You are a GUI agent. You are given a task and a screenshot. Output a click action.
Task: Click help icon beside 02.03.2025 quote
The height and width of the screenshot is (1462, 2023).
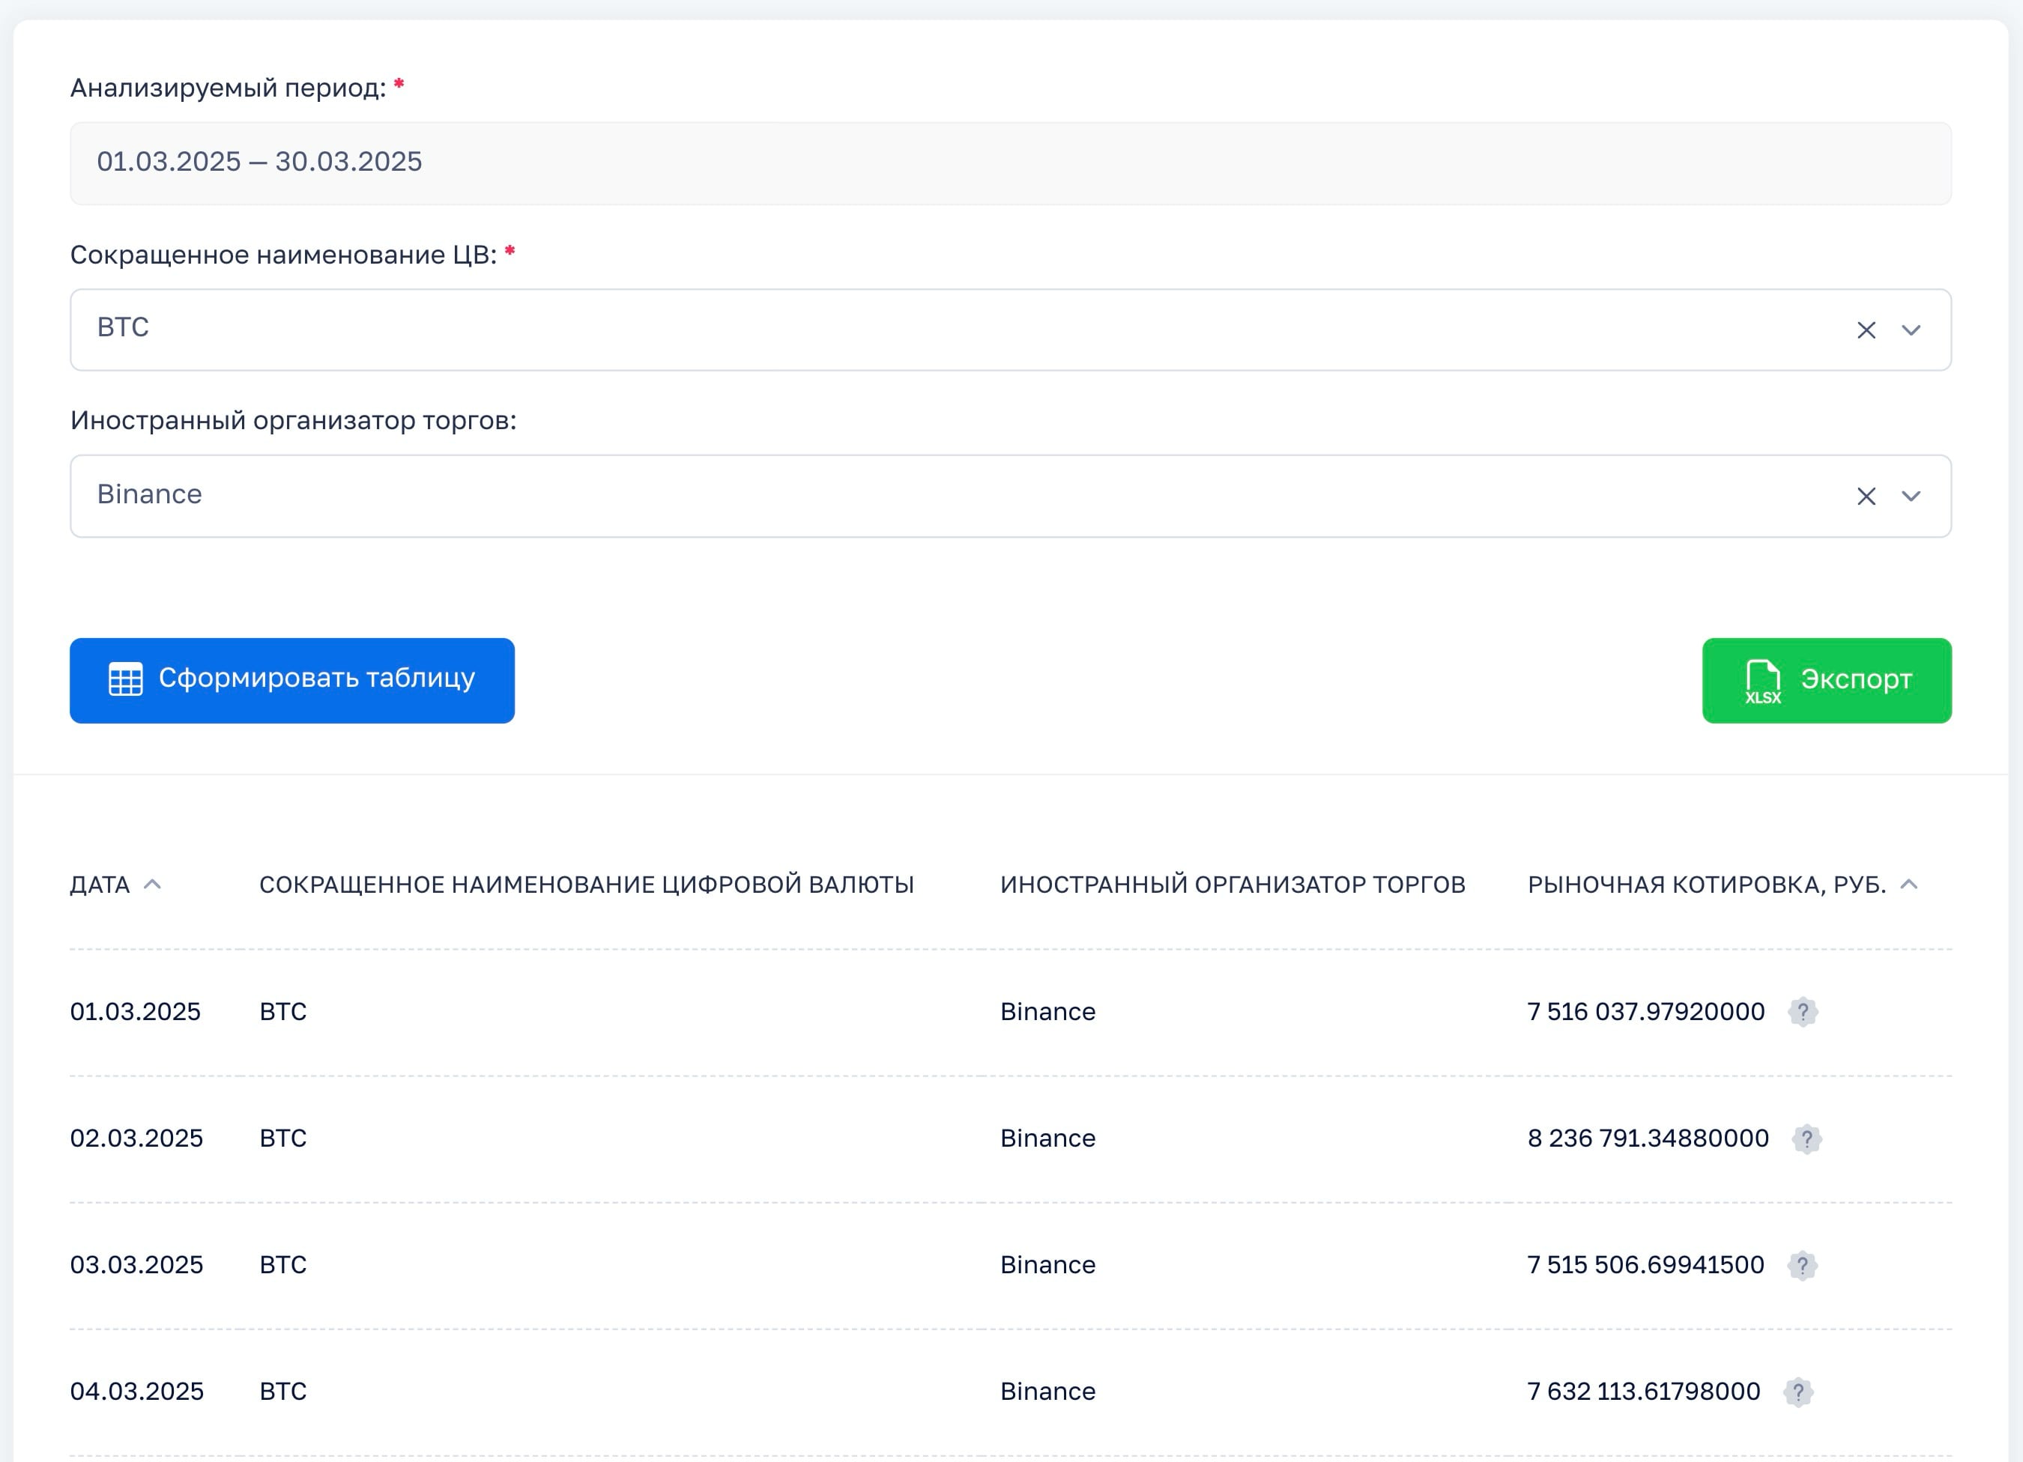pos(1806,1138)
